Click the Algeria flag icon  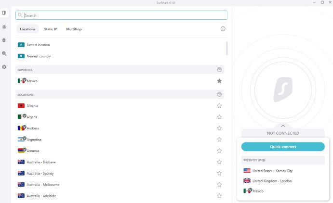21,117
